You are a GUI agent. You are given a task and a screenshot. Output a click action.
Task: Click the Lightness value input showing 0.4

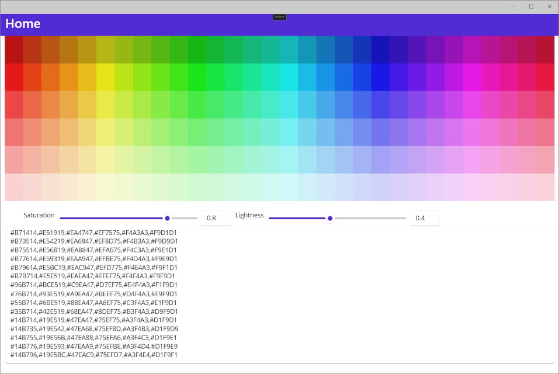point(425,218)
